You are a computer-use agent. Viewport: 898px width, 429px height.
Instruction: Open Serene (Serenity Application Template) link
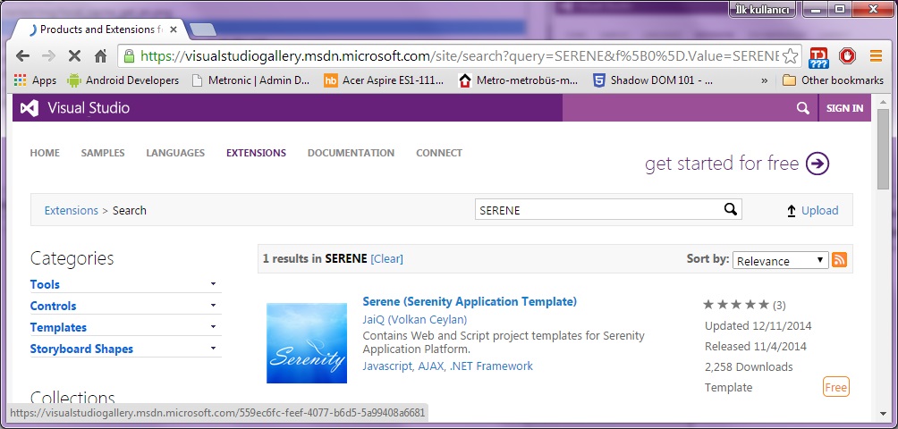[x=470, y=301]
